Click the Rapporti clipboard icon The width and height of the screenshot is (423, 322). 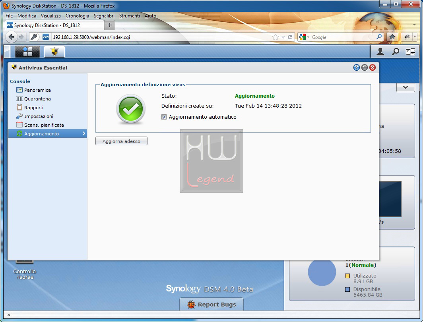pos(19,107)
